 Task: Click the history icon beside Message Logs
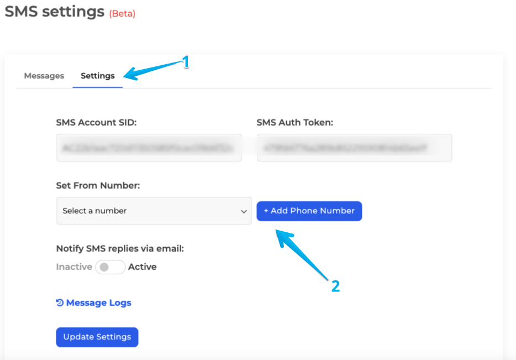(60, 302)
